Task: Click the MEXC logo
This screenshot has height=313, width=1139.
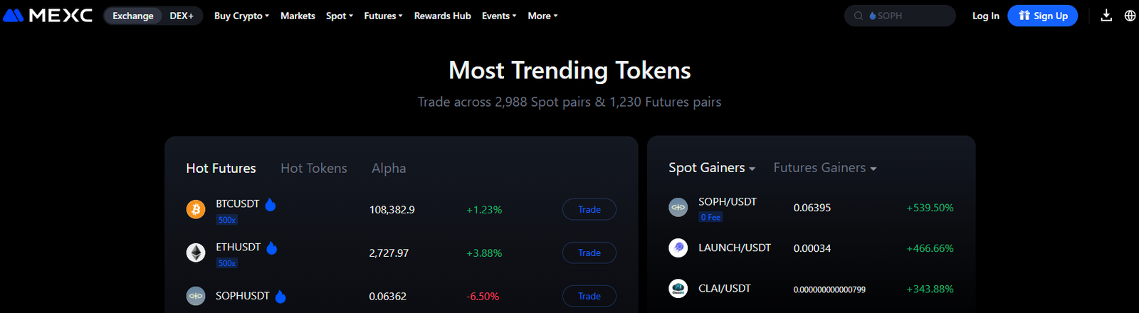Action: click(x=48, y=16)
